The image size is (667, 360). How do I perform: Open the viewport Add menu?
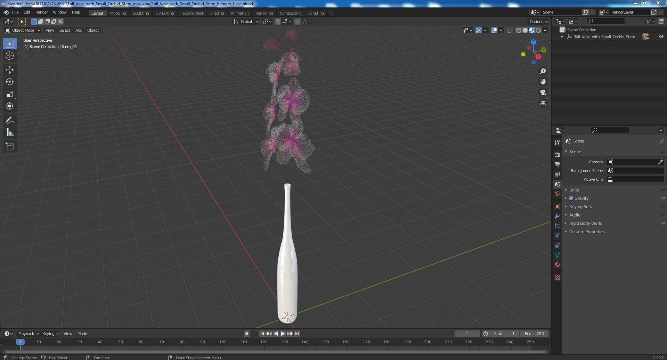pyautogui.click(x=79, y=30)
